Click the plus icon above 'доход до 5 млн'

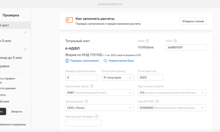click(x=25, y=49)
